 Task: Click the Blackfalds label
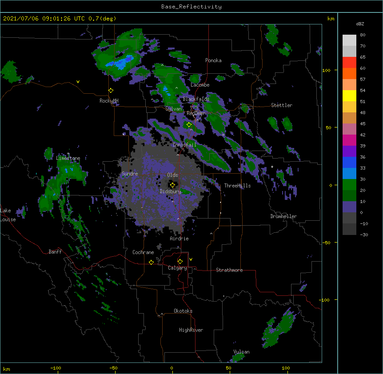[x=196, y=99]
